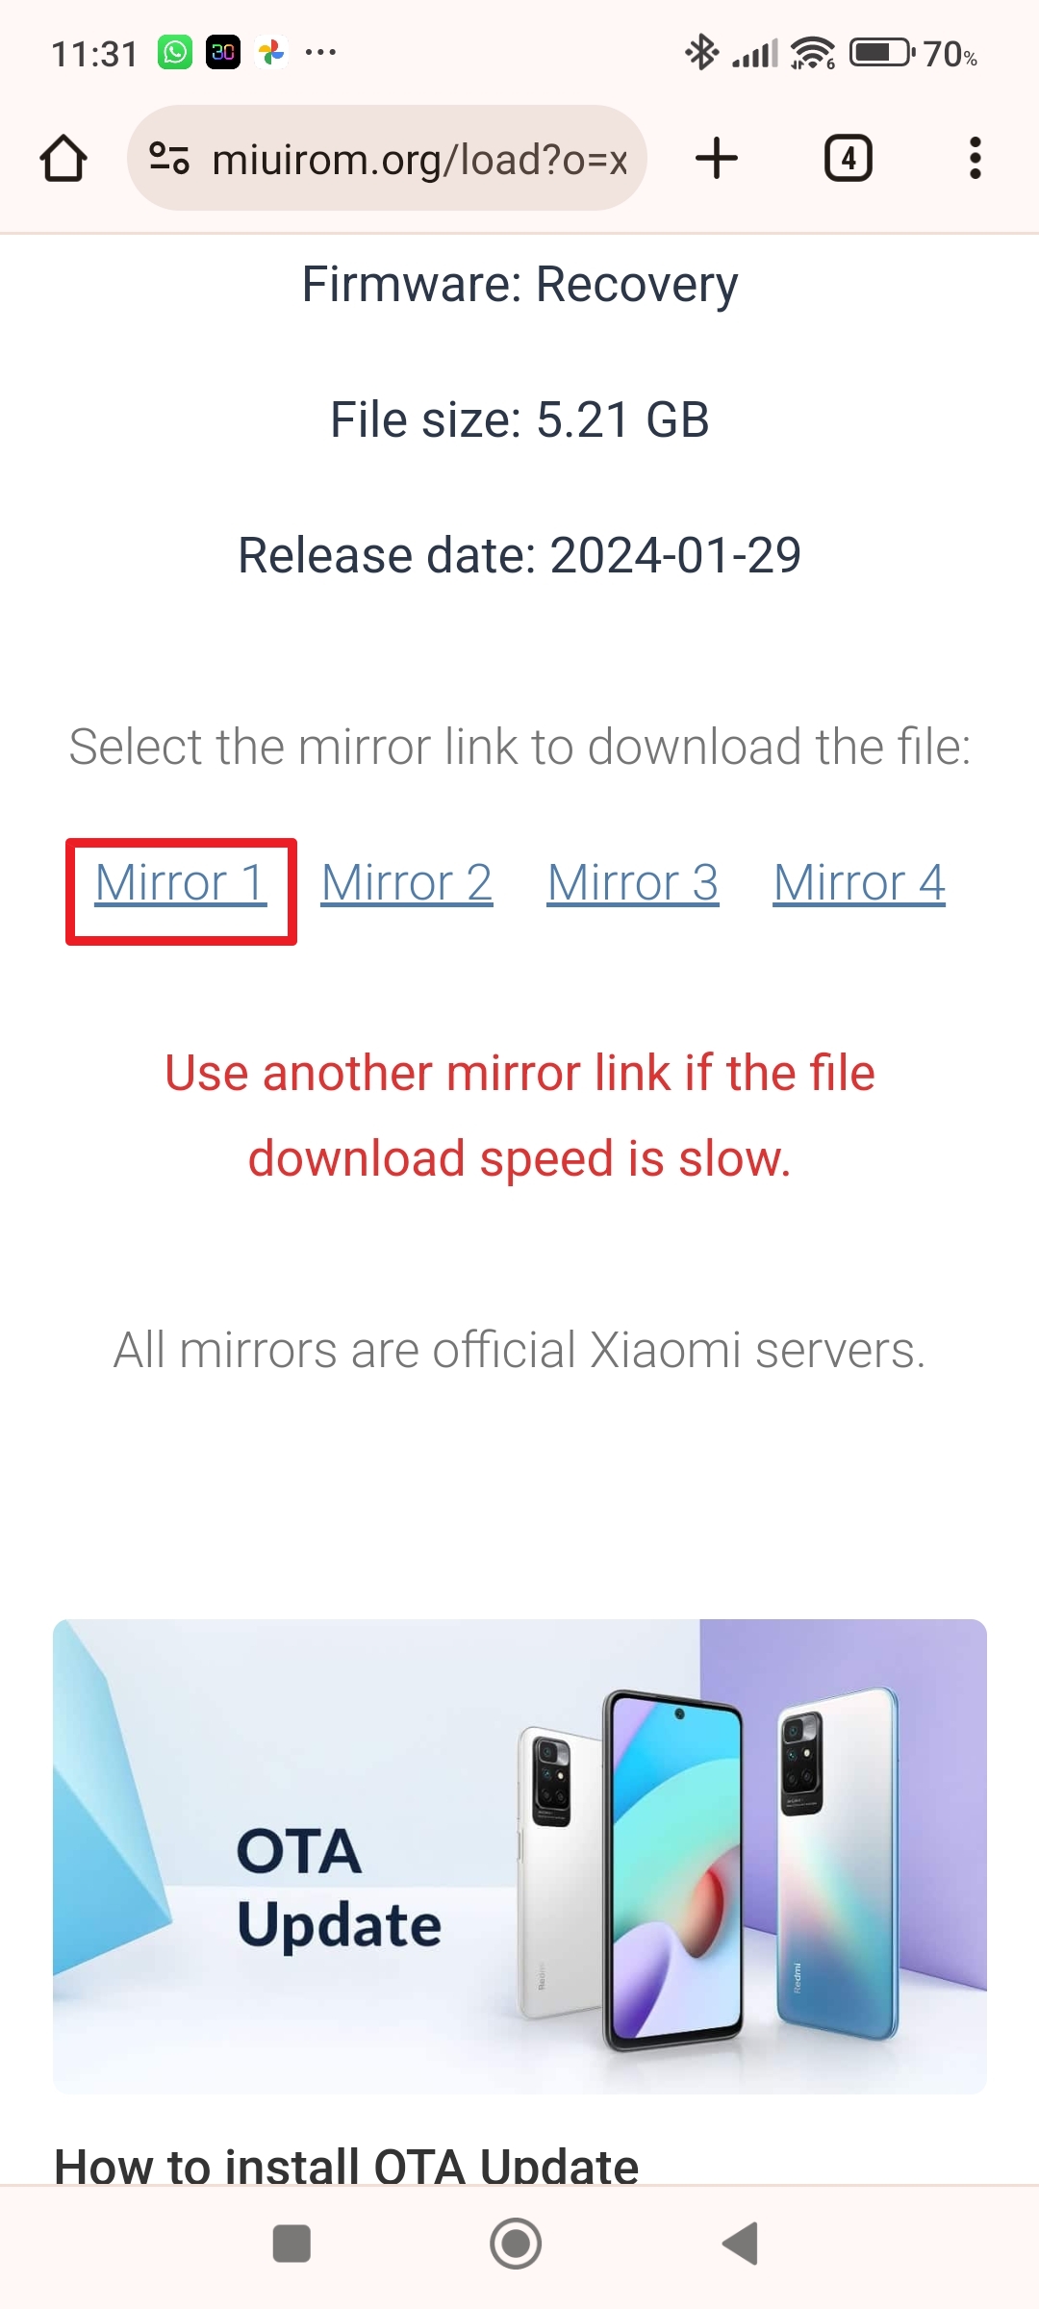Tap the WhatsApp notification icon
Image resolution: width=1039 pixels, height=2309 pixels.
pos(175,52)
